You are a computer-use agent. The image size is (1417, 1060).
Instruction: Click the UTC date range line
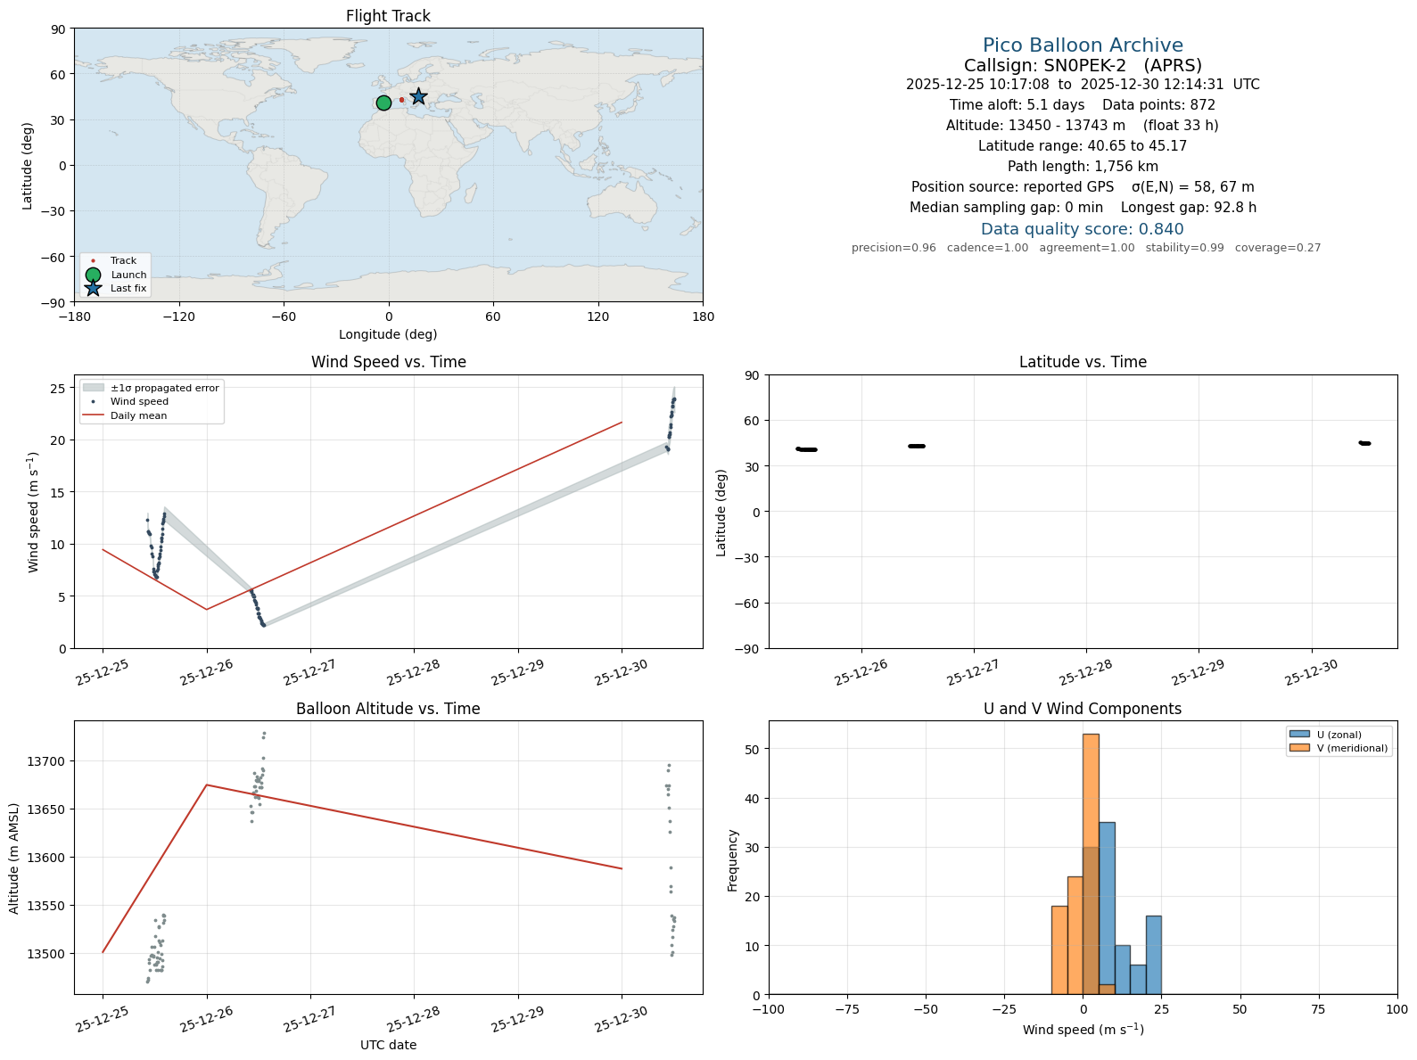[x=1083, y=85]
